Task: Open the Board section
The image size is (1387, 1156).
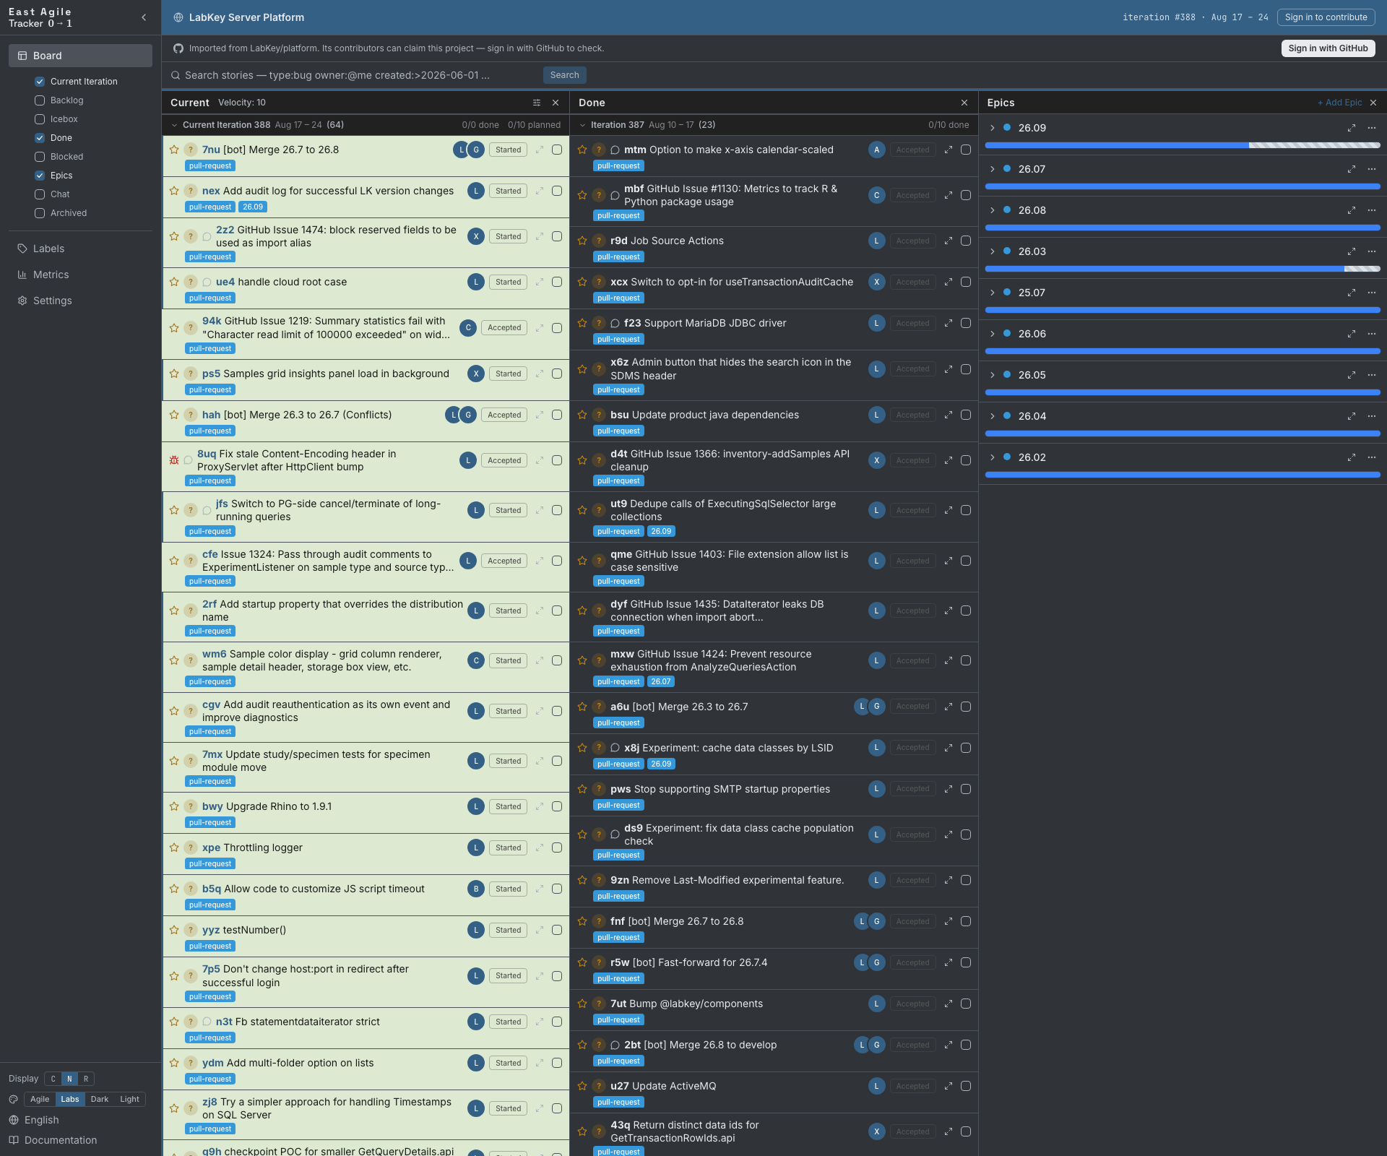Action: tap(80, 56)
